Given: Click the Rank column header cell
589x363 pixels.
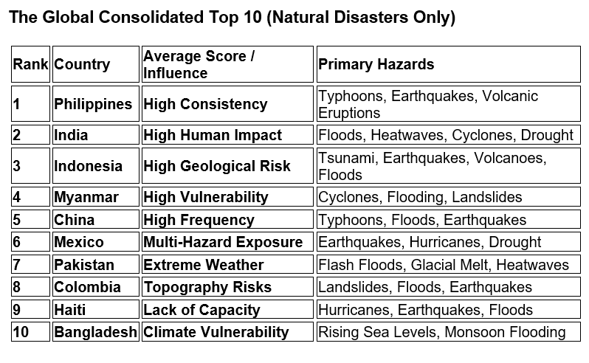Looking at the screenshot, I should click(30, 64).
